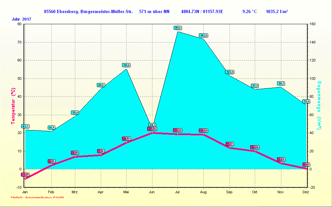Image resolution: width=332 pixels, height=207 pixels.
Task: Select the May rainfall value 110,6
Action: tap(126, 65)
